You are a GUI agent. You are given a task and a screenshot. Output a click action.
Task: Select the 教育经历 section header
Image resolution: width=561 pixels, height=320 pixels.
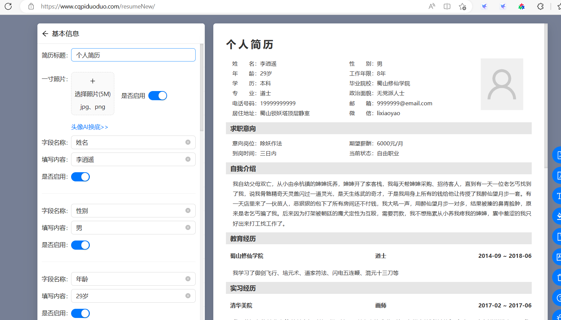(379, 238)
